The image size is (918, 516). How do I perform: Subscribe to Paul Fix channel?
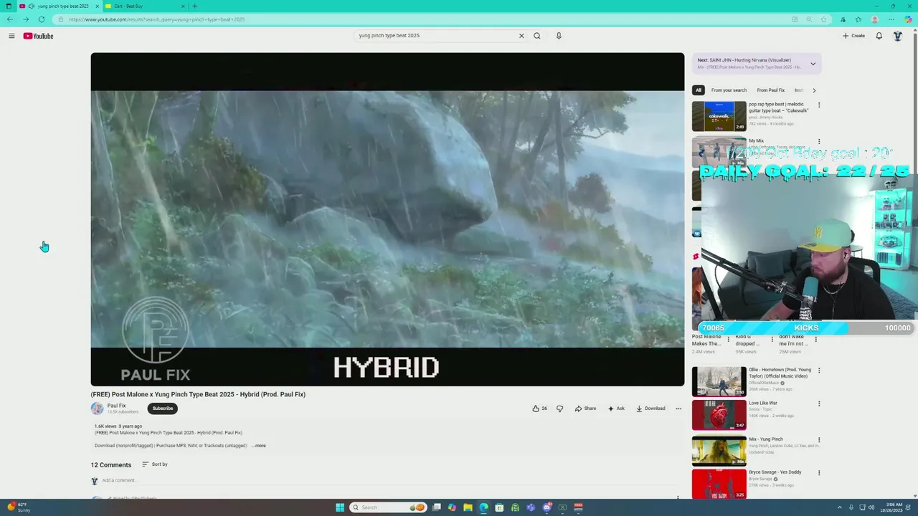tap(163, 408)
